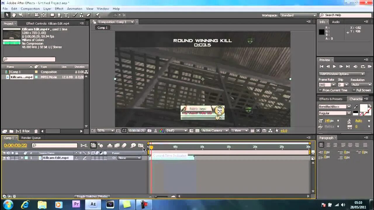Toggle hide shy layers switch
The image size is (374, 210).
click(110, 145)
